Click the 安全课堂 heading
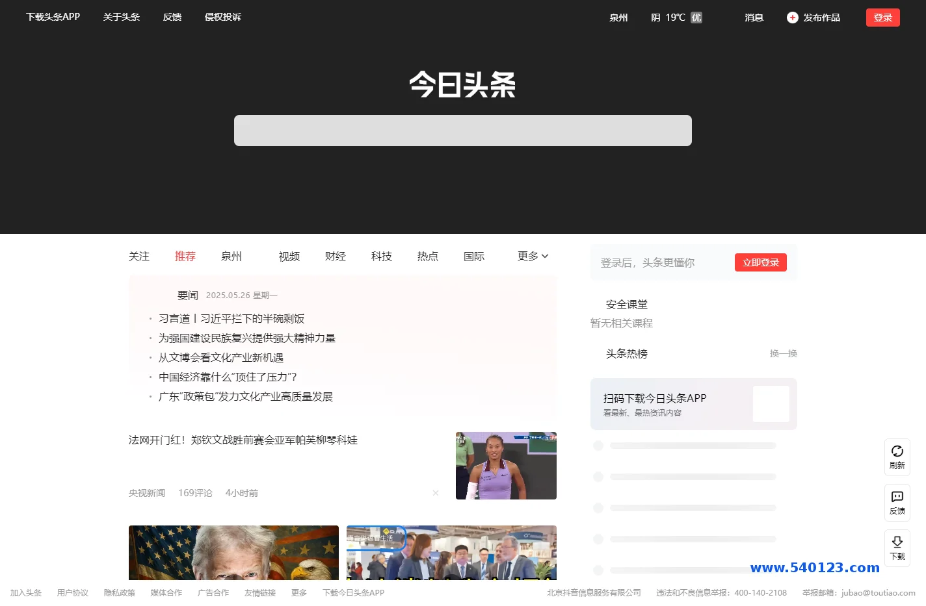This screenshot has height=606, width=926. click(627, 305)
